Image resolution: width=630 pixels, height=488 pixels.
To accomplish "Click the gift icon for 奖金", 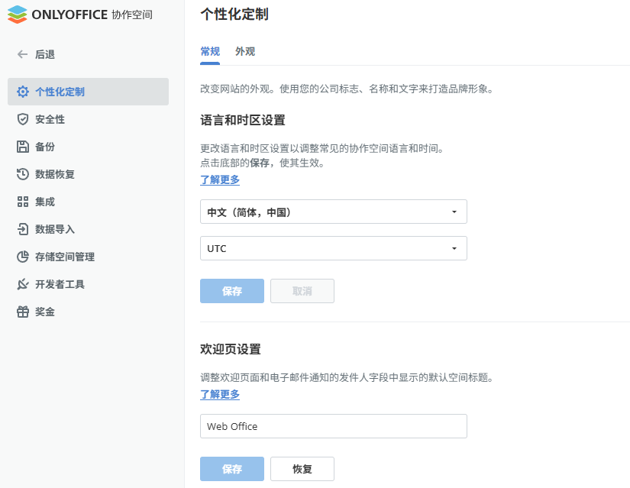I will point(23,312).
